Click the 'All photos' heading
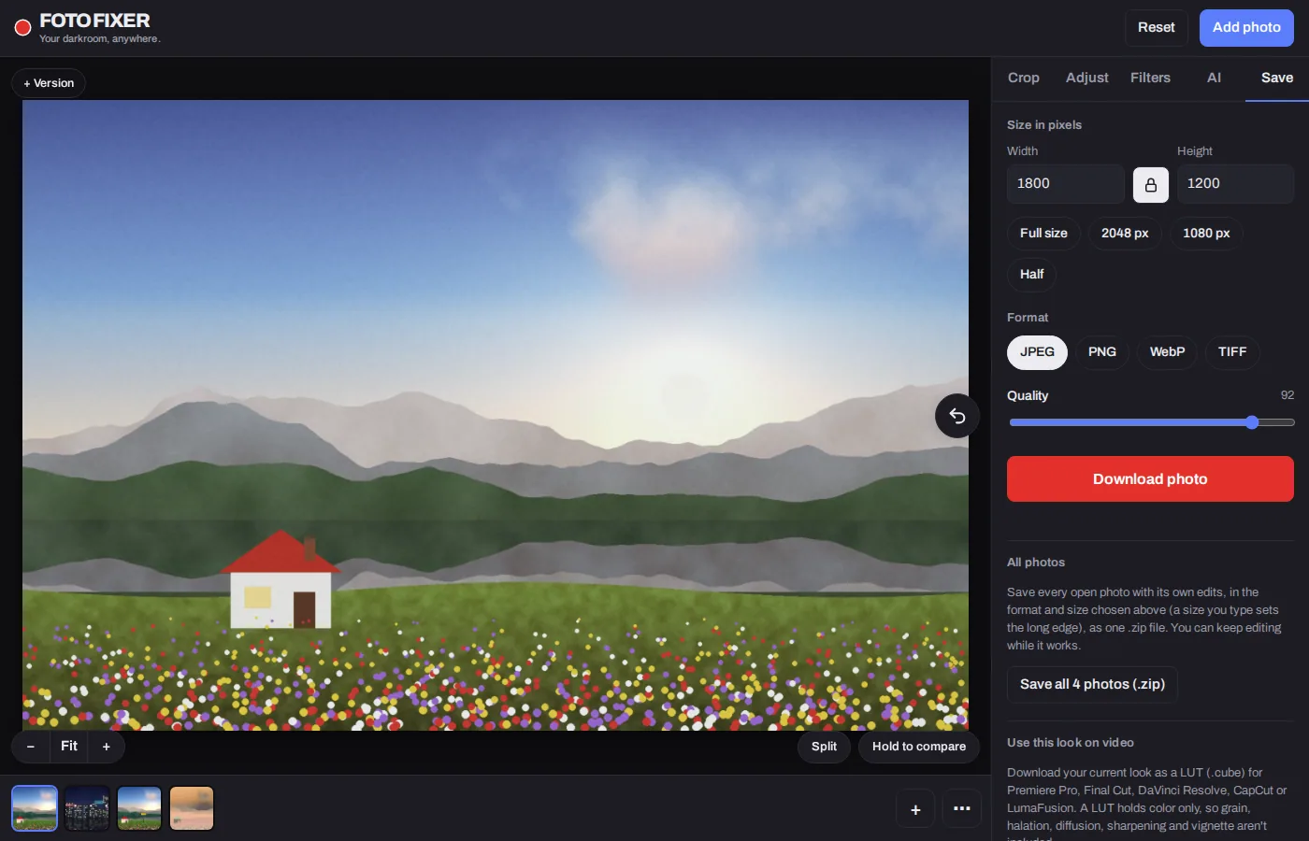 click(1036, 563)
